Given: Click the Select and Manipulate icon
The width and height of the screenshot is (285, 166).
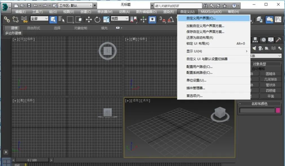Looking at the screenshot, I should point(143,19).
